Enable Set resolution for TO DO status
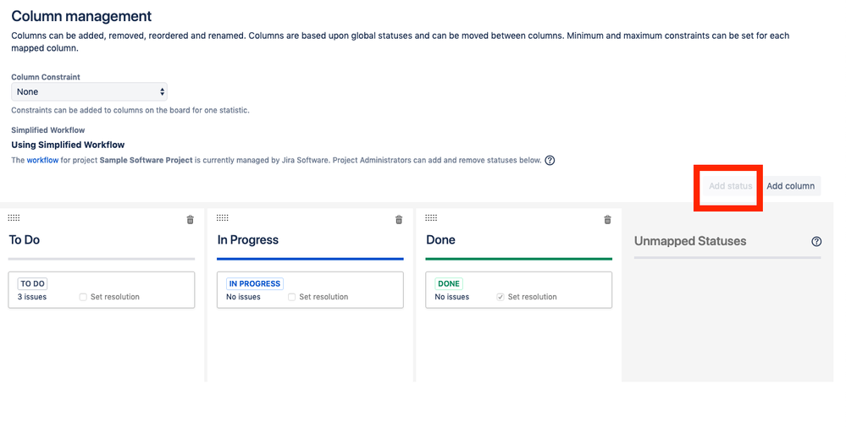 click(83, 297)
